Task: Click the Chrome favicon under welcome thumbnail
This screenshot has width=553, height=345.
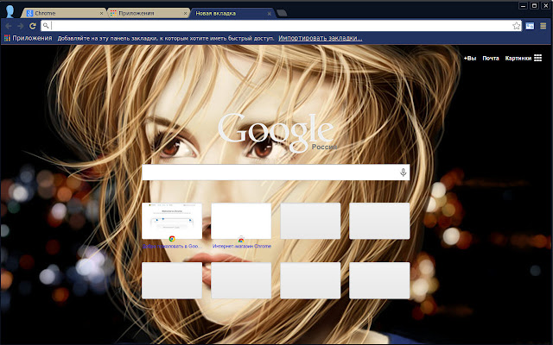Action: (172, 239)
